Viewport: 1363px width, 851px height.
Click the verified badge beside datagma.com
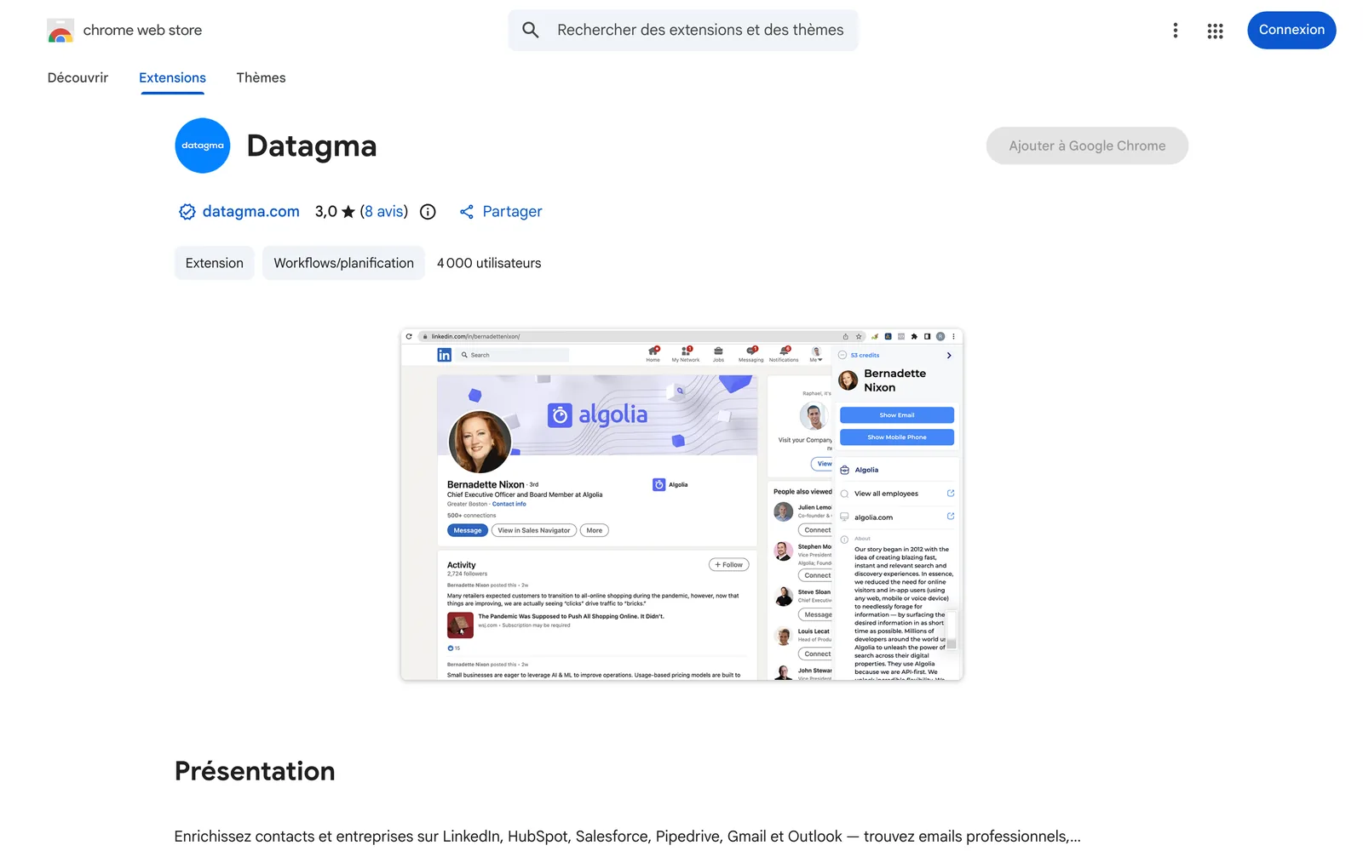pyautogui.click(x=187, y=212)
